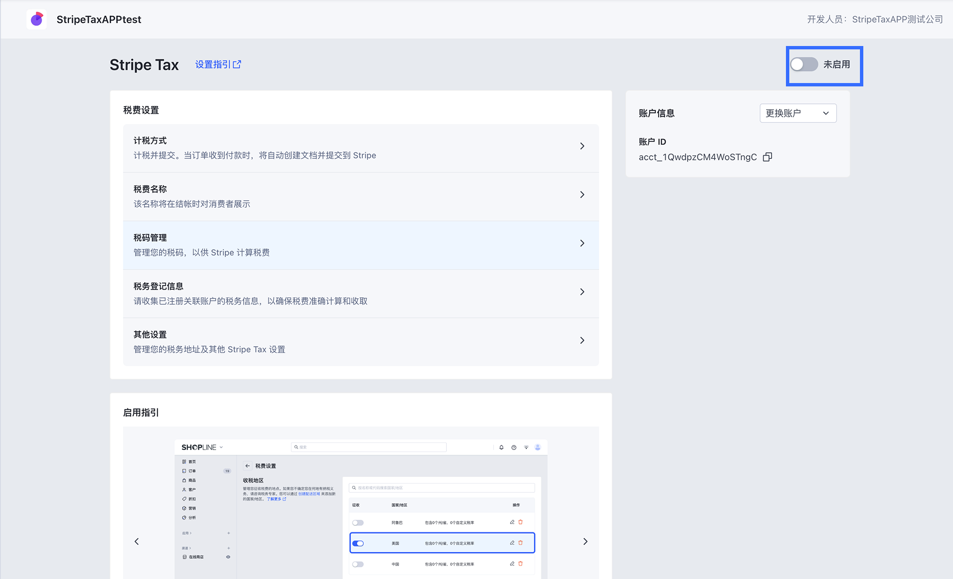Click the 账户 ID label
953x579 pixels.
[x=653, y=141]
